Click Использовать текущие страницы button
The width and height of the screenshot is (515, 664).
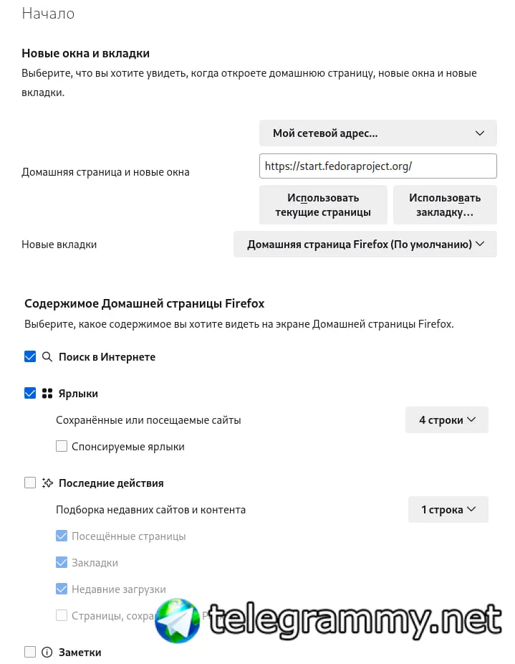coord(323,204)
